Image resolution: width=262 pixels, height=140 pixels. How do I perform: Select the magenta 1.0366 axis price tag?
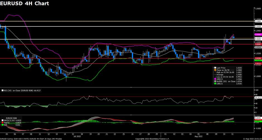pos(257,35)
